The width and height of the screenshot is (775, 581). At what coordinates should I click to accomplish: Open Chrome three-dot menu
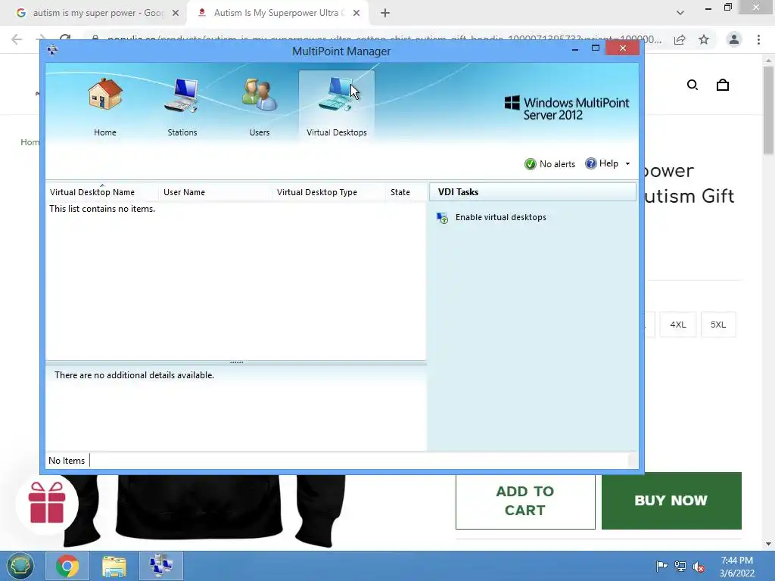758,39
